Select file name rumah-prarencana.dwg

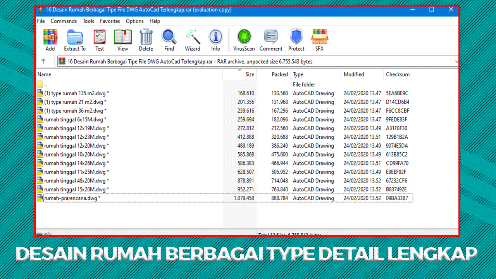72,198
